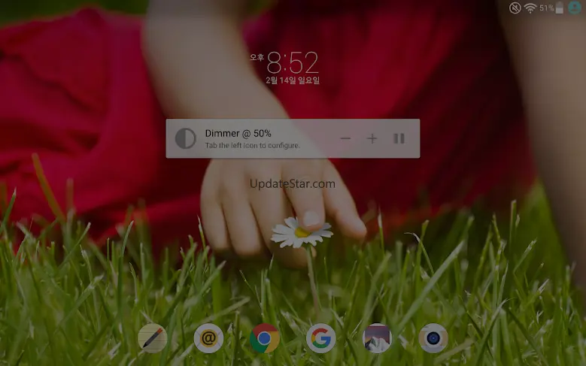Open the email @ app in dock
Screen dimensions: 586x366
[x=208, y=338]
